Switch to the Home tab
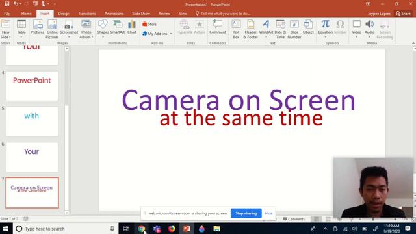This screenshot has width=416, height=234. pos(26,14)
